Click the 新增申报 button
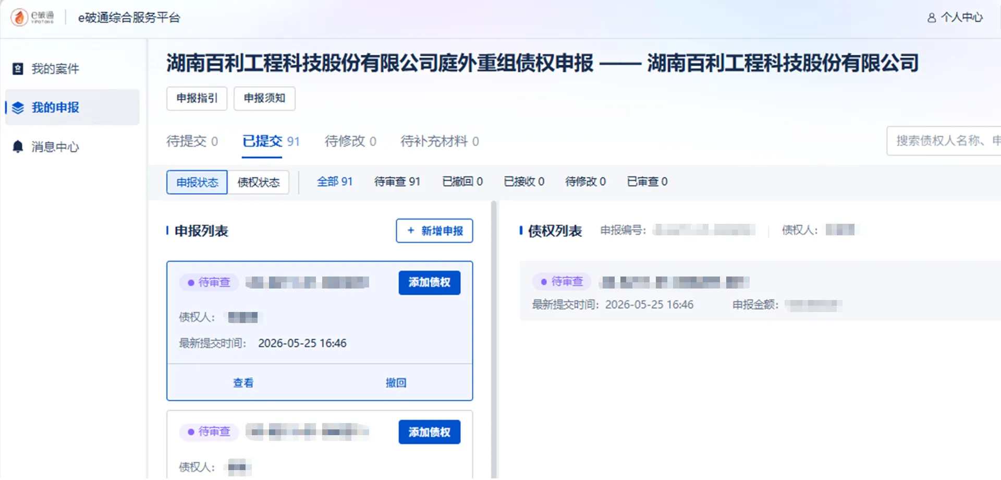The height and width of the screenshot is (480, 1001). (x=434, y=231)
